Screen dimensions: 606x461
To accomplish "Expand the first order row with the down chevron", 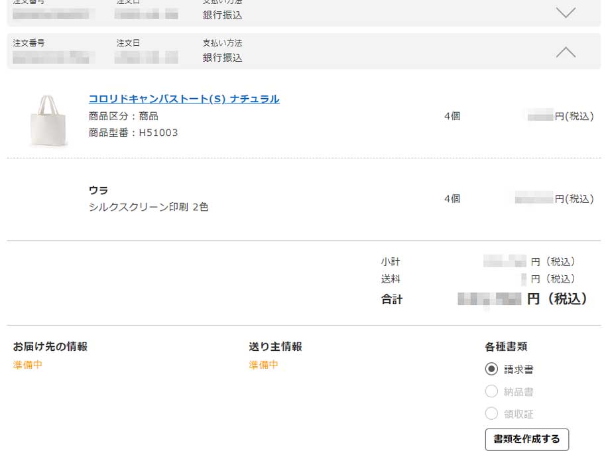I will point(566,13).
